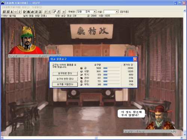Click the last icon of the second toolbar group
This screenshot has width=187, height=140.
(x=40, y=12)
